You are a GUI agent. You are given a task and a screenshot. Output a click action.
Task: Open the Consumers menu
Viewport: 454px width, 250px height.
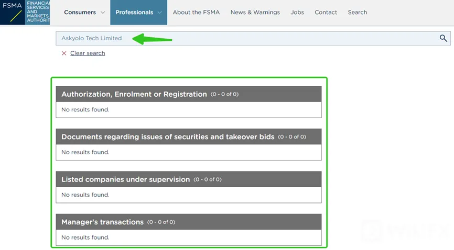(x=80, y=12)
